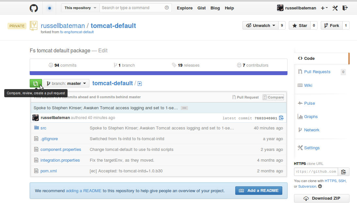Select the Subversion clone option link
Screen dimensions: 357x214
[x=307, y=186]
